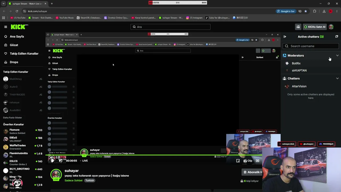Click the Abonelik gift button

[x=252, y=172]
